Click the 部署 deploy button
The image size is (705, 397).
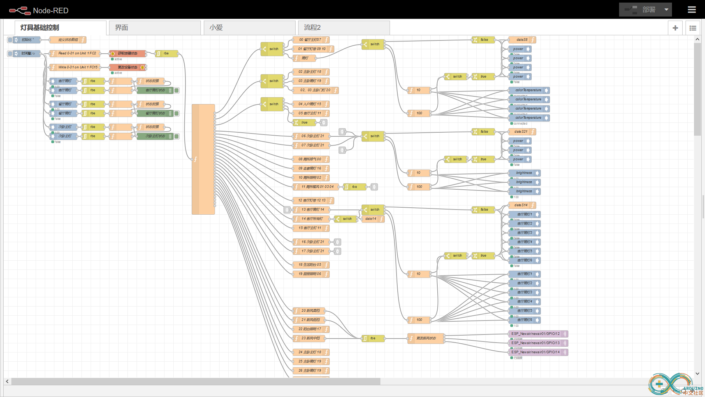click(640, 10)
